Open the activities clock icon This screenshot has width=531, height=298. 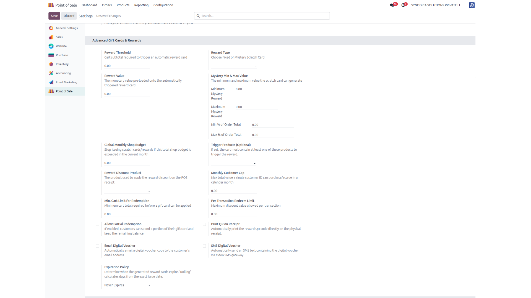point(403,5)
